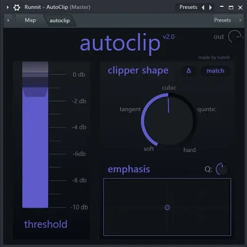Expand the small arrow left of Map tab
The image size is (247, 247).
[8, 20]
